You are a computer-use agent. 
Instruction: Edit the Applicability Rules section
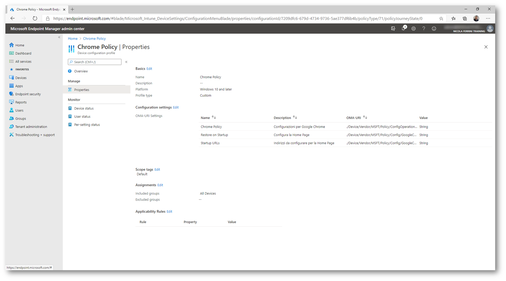(x=169, y=212)
